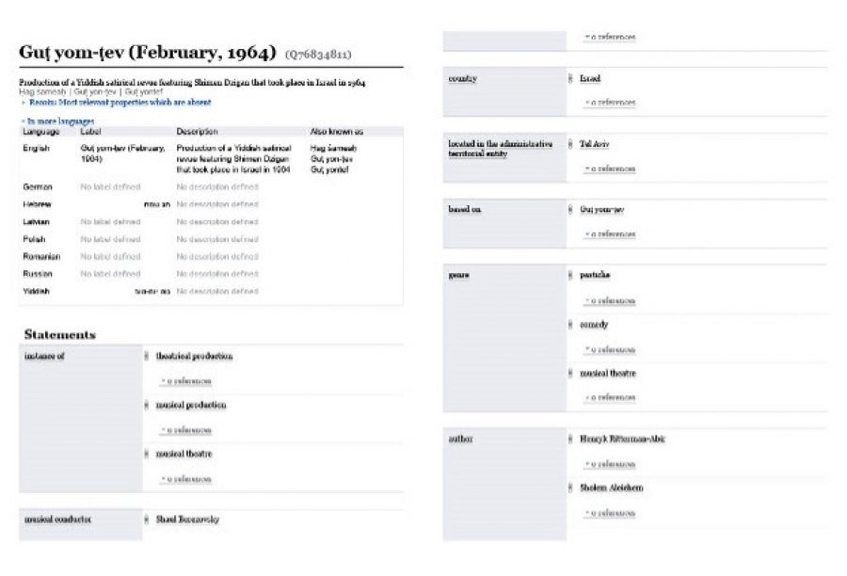This screenshot has width=847, height=576.
Task: Click rank icon next to Tel Aviv
Action: 570,144
